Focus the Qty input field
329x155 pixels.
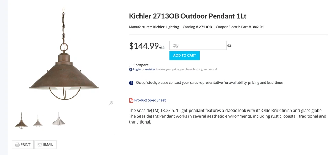coord(198,46)
